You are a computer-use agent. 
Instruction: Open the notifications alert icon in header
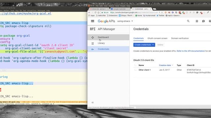203,21
